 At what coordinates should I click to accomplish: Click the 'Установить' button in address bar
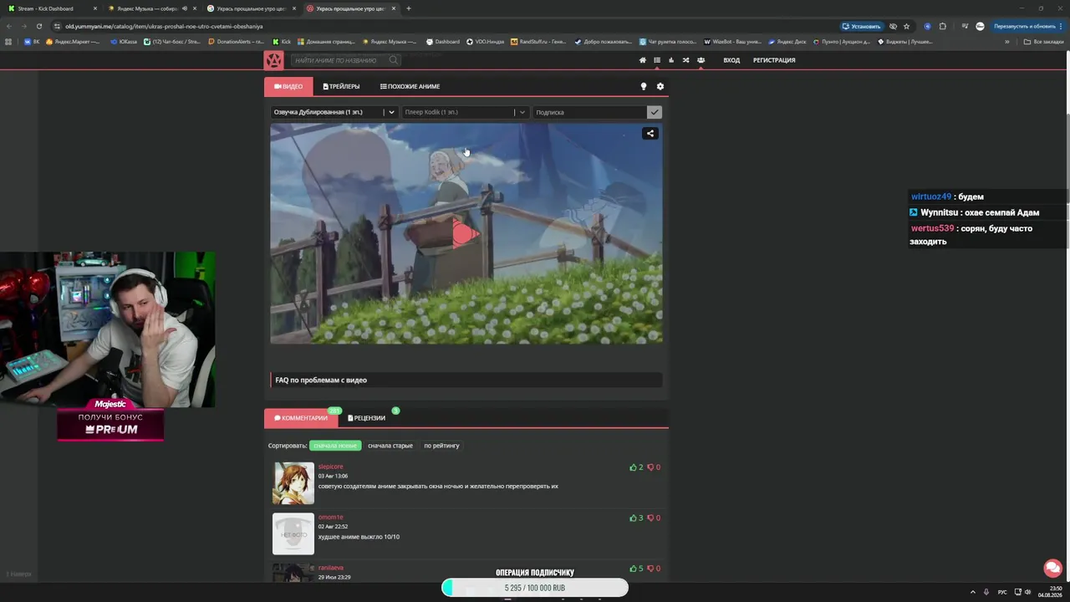[861, 26]
